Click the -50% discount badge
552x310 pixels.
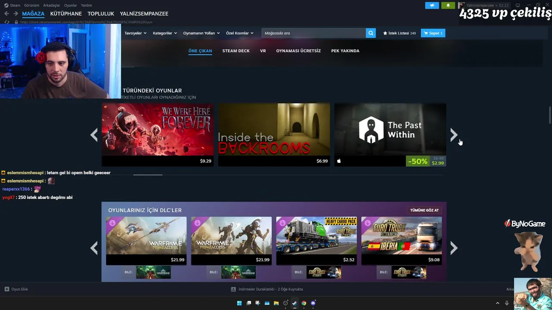[x=417, y=161]
